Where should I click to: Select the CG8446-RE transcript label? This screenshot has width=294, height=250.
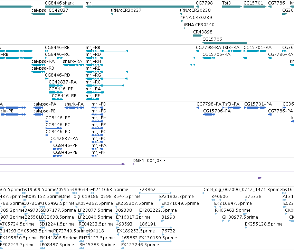pos(57,48)
